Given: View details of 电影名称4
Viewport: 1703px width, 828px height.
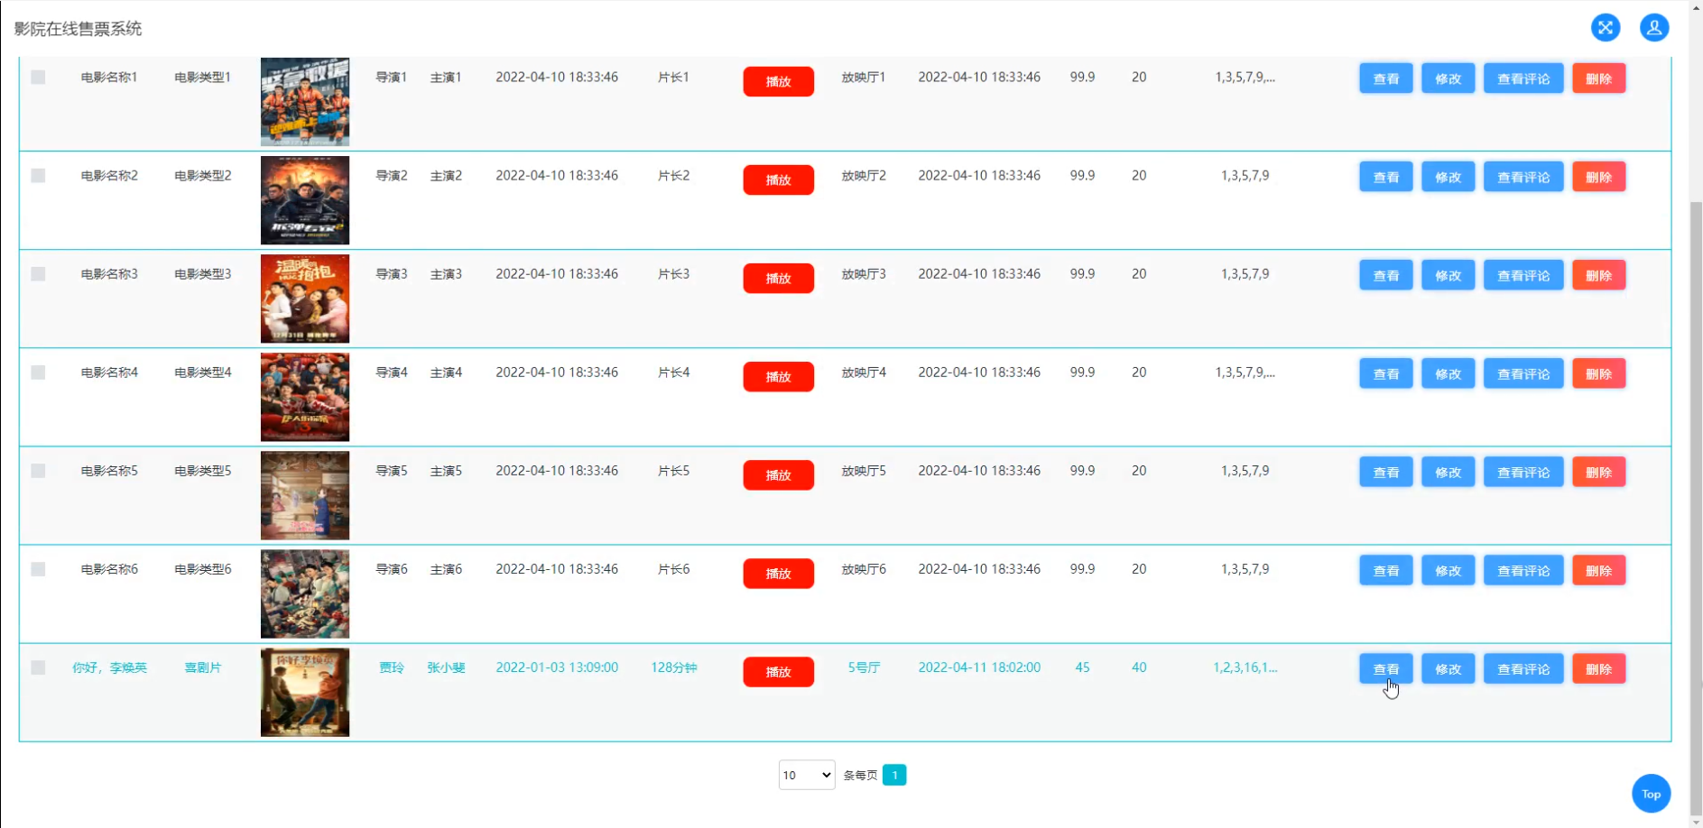Looking at the screenshot, I should 1385,373.
